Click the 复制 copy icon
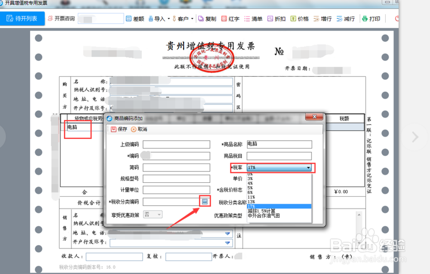 click(x=201, y=18)
